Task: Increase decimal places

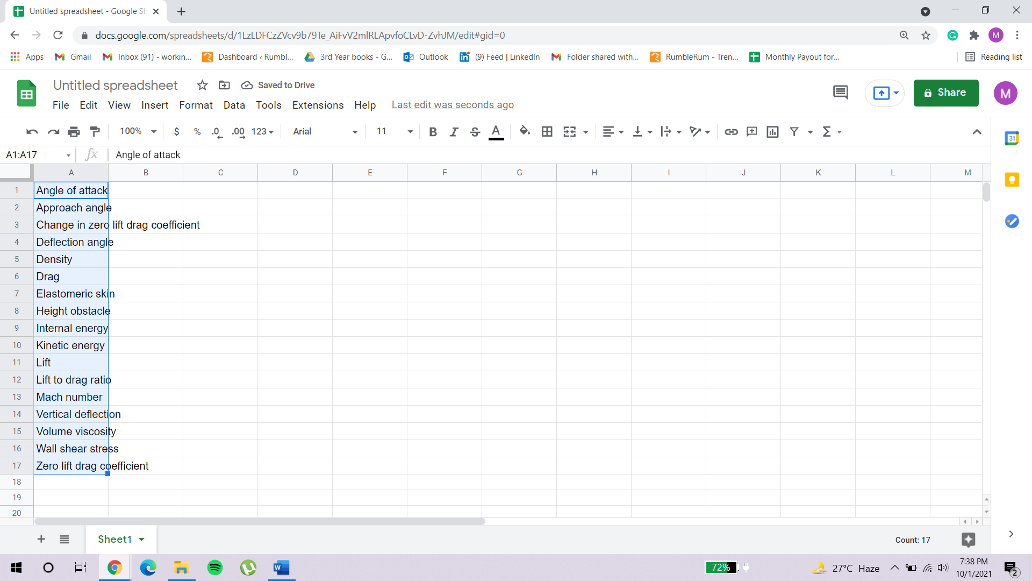Action: [238, 132]
